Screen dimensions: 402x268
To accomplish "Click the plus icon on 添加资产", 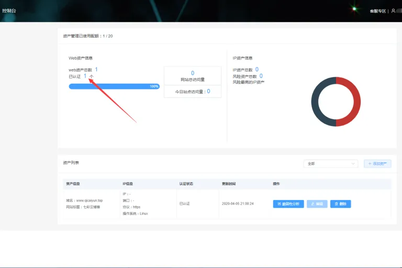I will [370, 164].
